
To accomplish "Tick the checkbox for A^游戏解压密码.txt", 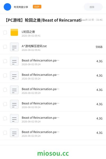I will [x=5, y=47].
